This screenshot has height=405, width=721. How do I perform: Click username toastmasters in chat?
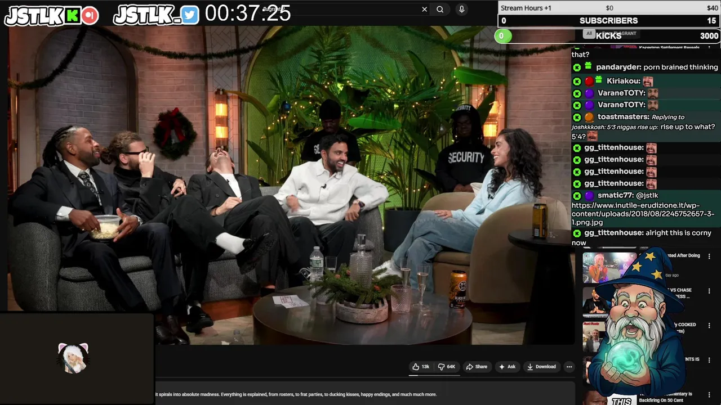tap(624, 117)
